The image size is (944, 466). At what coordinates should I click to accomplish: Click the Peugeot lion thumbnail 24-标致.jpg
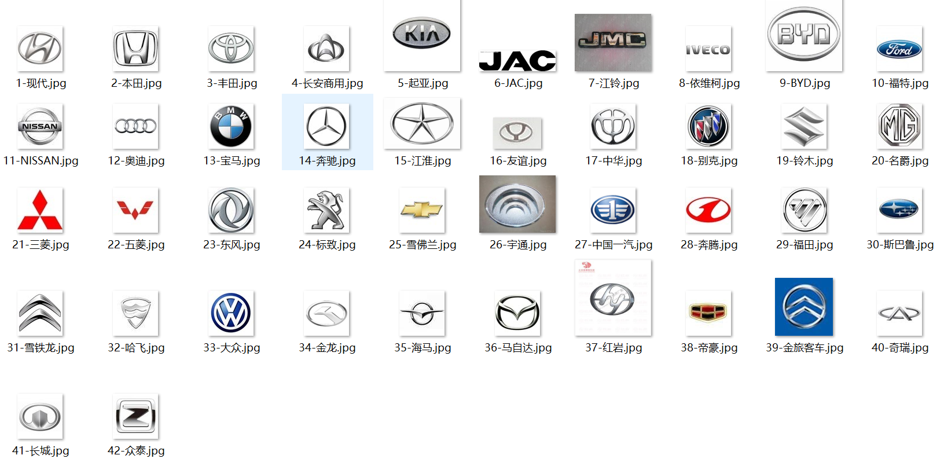pyautogui.click(x=326, y=210)
